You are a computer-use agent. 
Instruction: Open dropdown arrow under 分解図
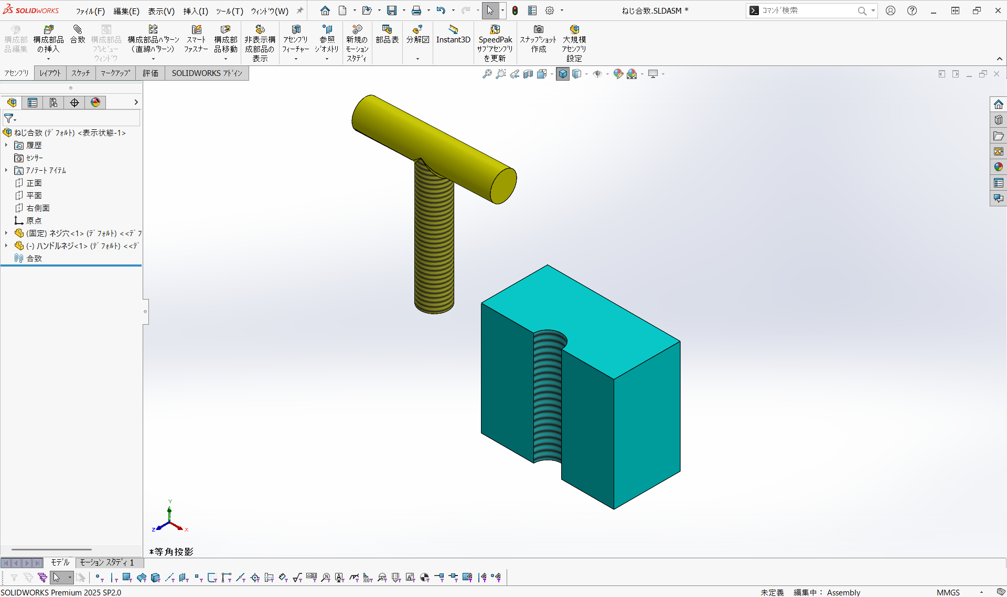tap(417, 59)
